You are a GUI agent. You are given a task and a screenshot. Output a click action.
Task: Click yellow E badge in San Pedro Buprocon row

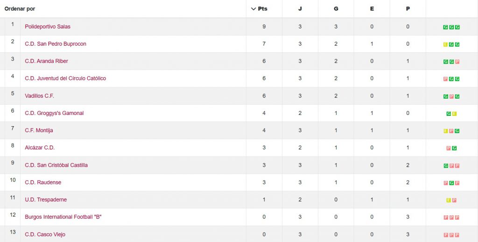tap(446, 44)
